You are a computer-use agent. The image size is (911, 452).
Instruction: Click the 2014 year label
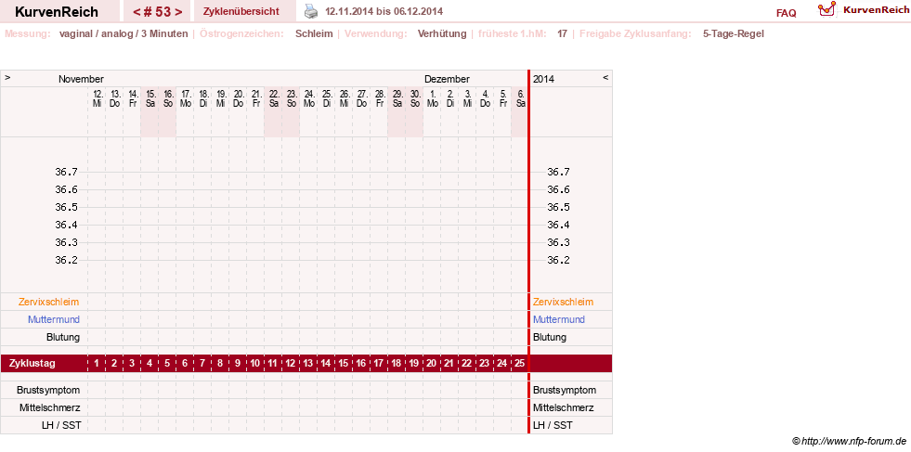(x=543, y=79)
